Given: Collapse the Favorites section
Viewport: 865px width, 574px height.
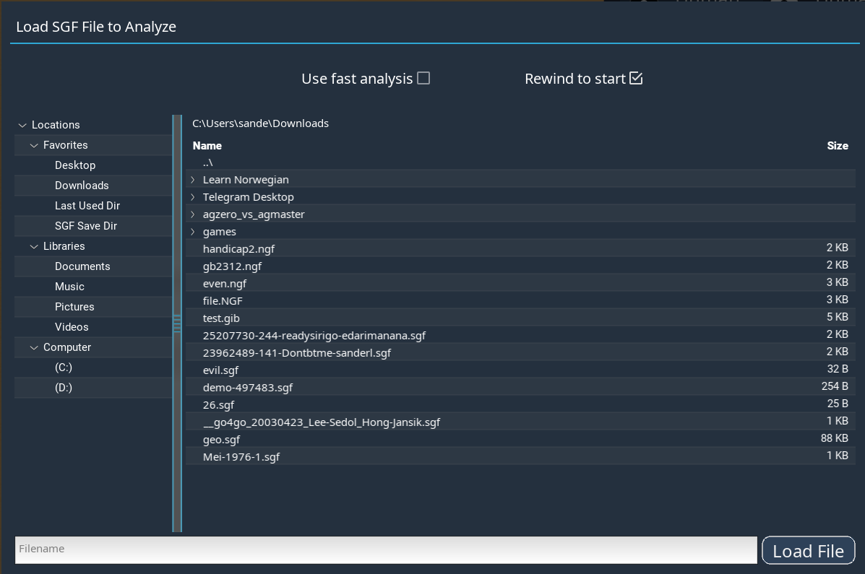Looking at the screenshot, I should click(x=34, y=144).
